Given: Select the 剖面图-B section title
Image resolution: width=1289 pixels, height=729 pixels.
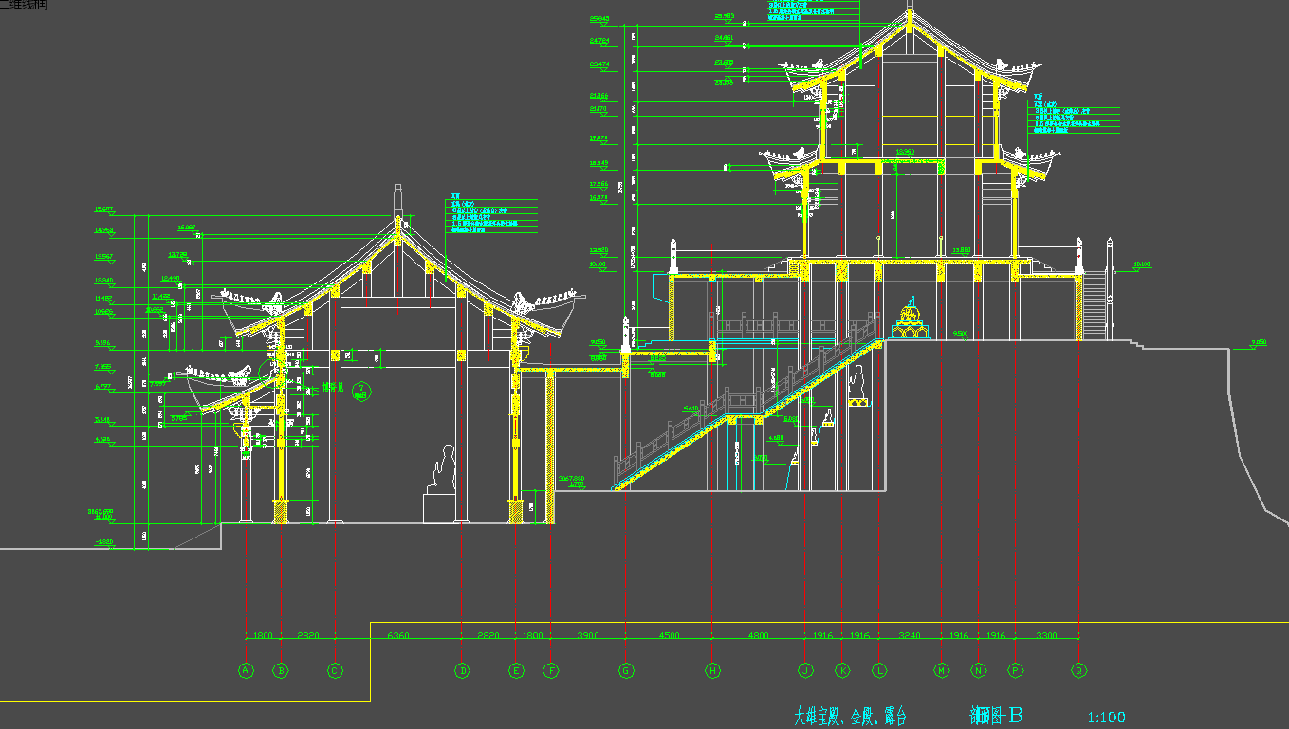Looking at the screenshot, I should pos(995,716).
